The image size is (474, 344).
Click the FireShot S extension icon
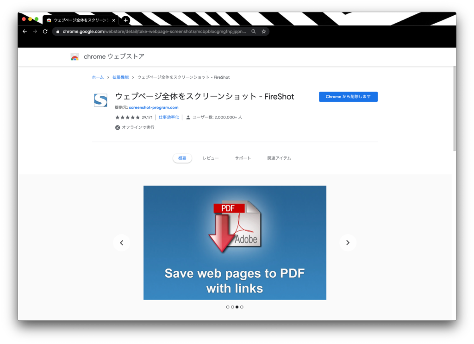tap(100, 100)
